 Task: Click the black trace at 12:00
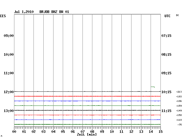87,91
